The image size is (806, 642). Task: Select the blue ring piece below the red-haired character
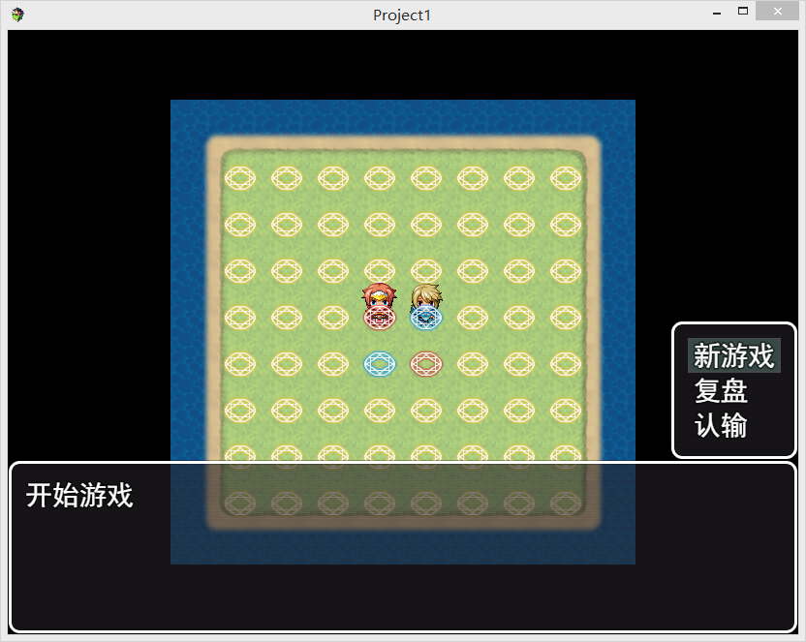(x=380, y=364)
